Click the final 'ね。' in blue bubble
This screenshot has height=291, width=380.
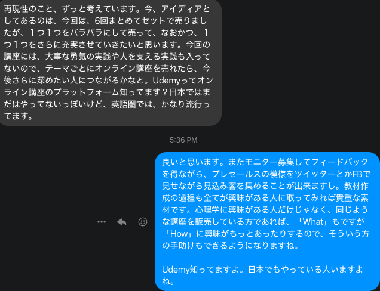(168, 281)
